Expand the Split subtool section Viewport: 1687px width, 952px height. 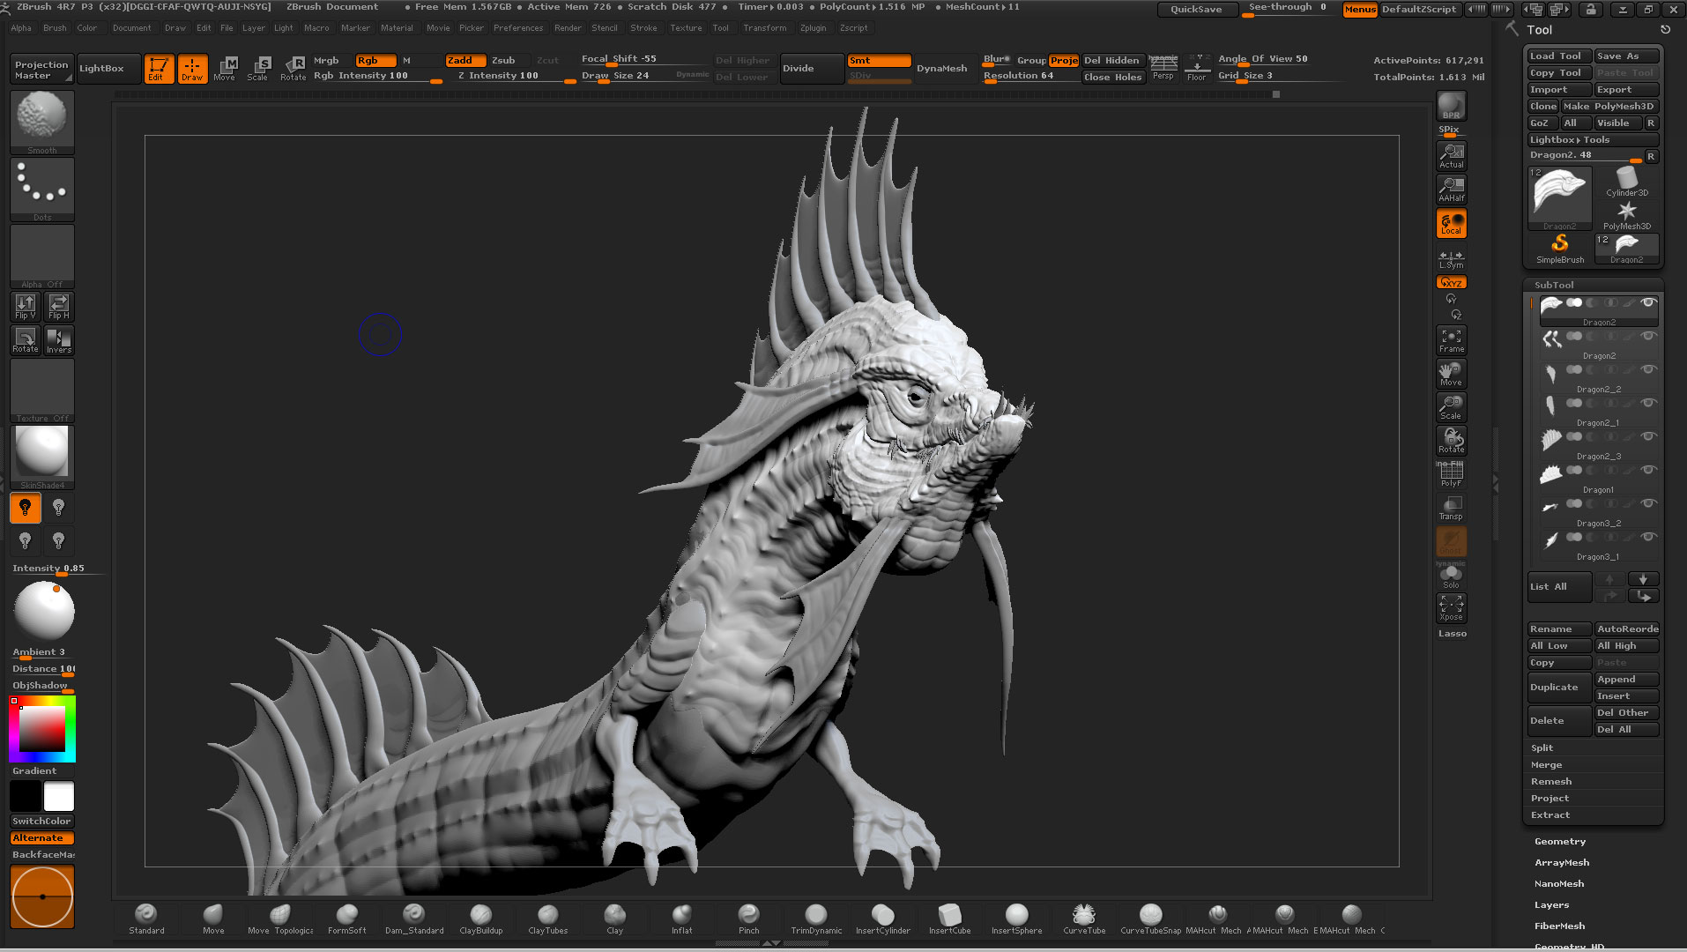(x=1542, y=748)
